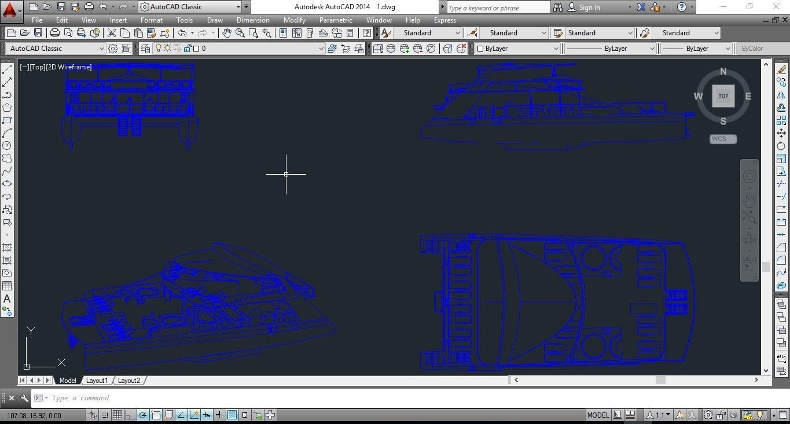This screenshot has height=424, width=790.
Task: Select the Rotate tool in Modify toolbar
Action: click(781, 146)
